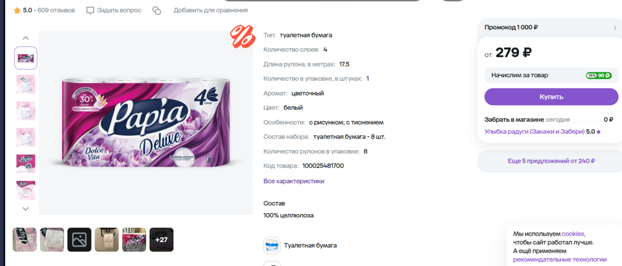622x266 pixels.
Task: Click the Купить button
Action: [551, 97]
